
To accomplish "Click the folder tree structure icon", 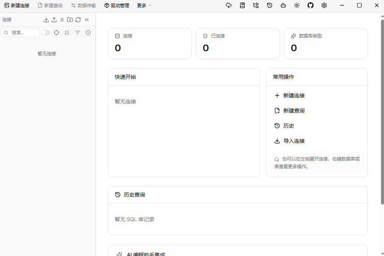I will pyautogui.click(x=256, y=5).
